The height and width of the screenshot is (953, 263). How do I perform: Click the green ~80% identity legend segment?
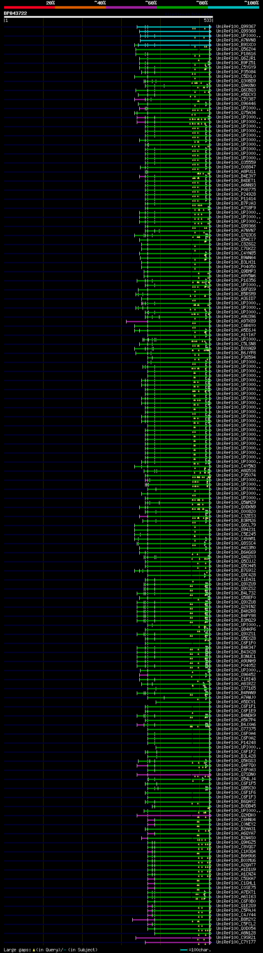[182, 7]
